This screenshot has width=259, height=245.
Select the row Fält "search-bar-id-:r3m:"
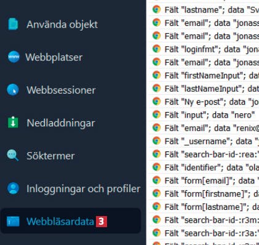click(x=204, y=220)
